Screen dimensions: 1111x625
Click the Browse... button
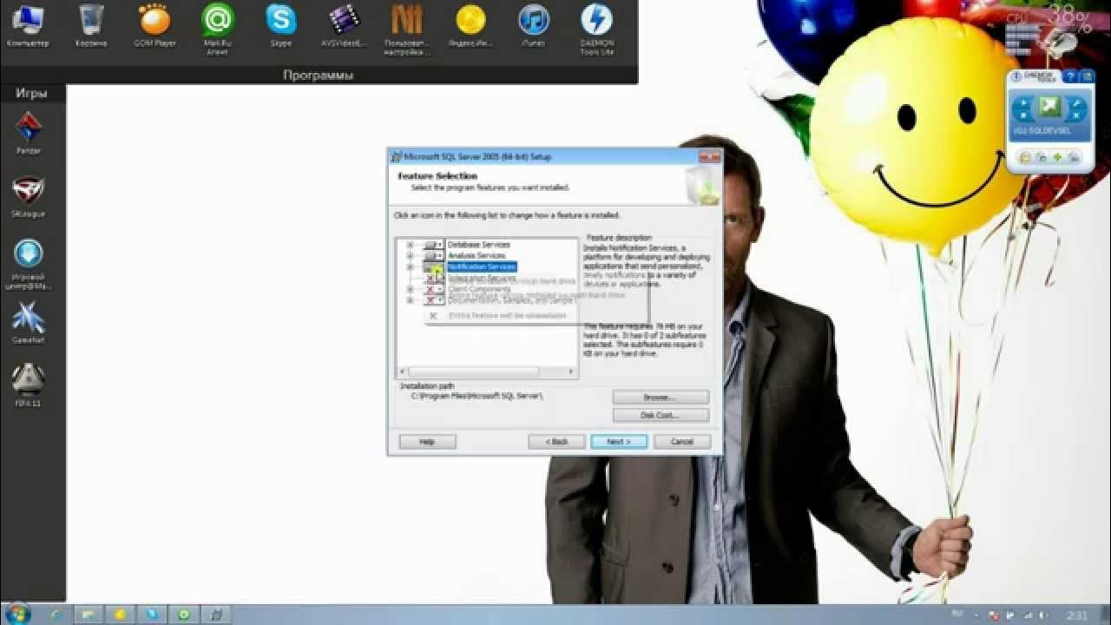[x=661, y=398]
